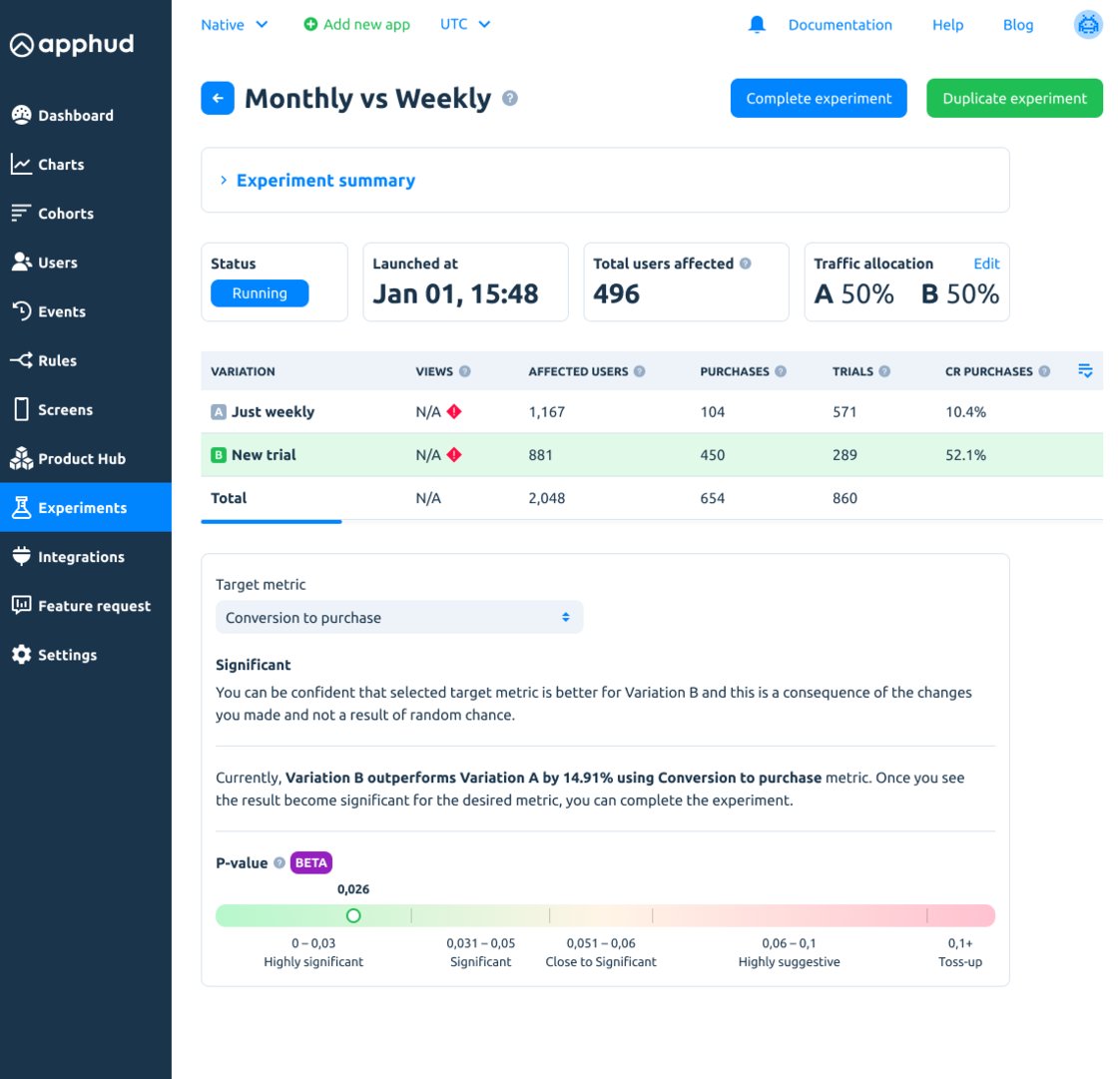Click the Running status badge
Image resolution: width=1118 pixels, height=1079 pixels.
(260, 293)
